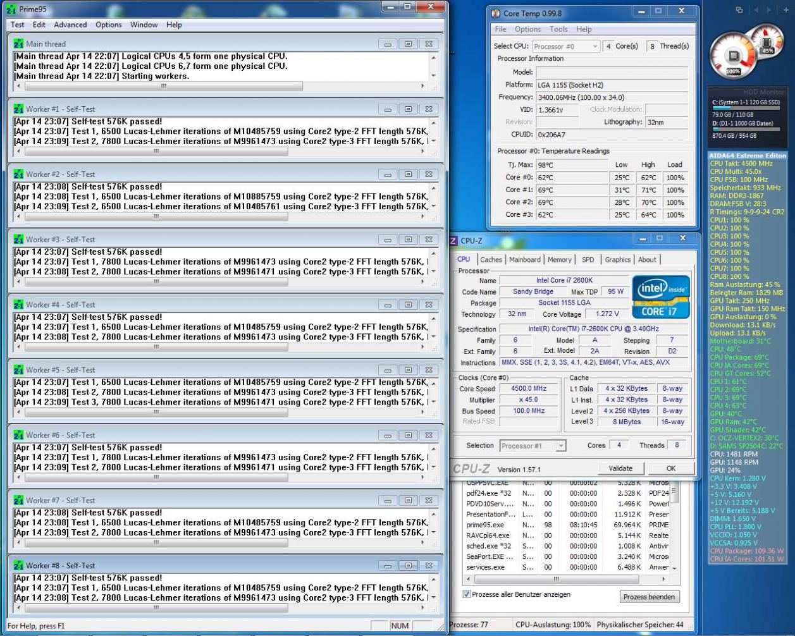This screenshot has height=636, width=795.
Task: Switch to CPU-Z SPD tab
Action: (588, 260)
